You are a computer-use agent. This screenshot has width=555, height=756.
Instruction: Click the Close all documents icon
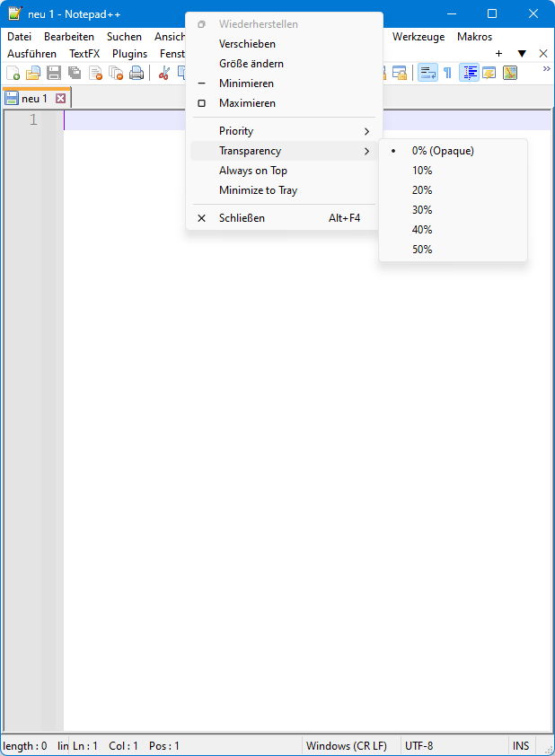(x=116, y=73)
